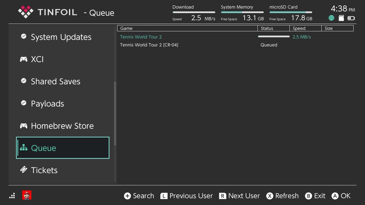This screenshot has width=365, height=205.
Task: Click the Payloads badge icon
Action: pos(24,103)
